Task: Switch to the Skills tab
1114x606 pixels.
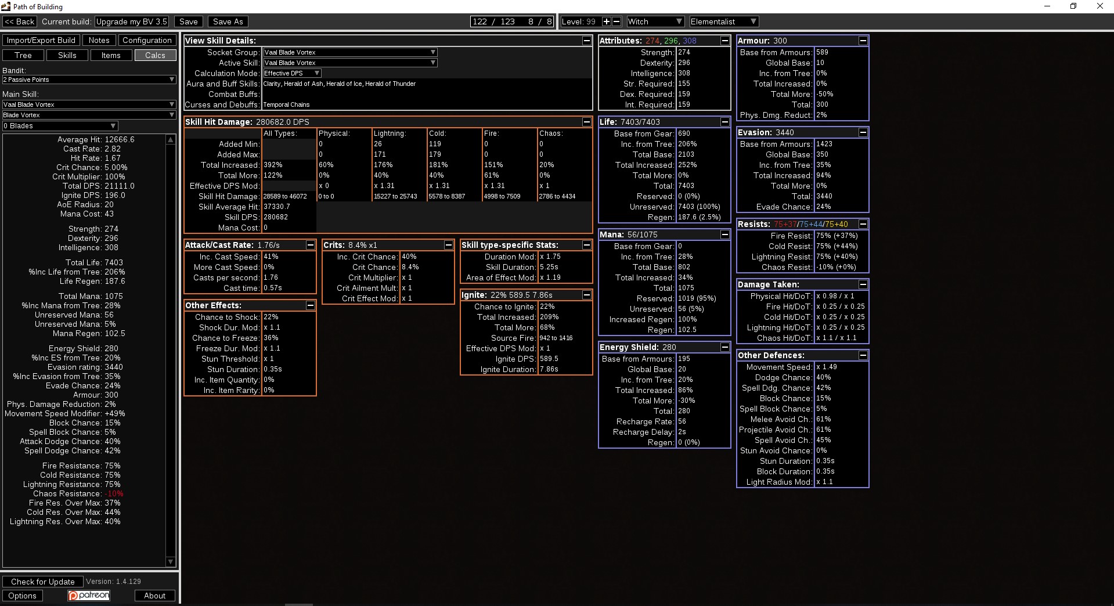Action: [x=67, y=55]
